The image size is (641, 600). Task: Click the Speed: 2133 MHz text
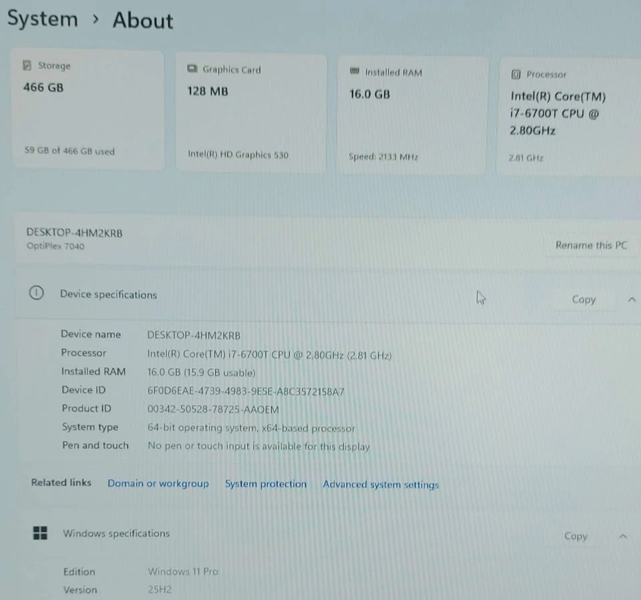click(383, 156)
